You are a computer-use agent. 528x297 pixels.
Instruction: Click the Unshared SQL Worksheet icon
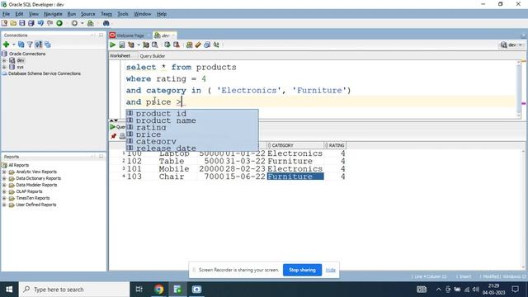[x=189, y=45]
